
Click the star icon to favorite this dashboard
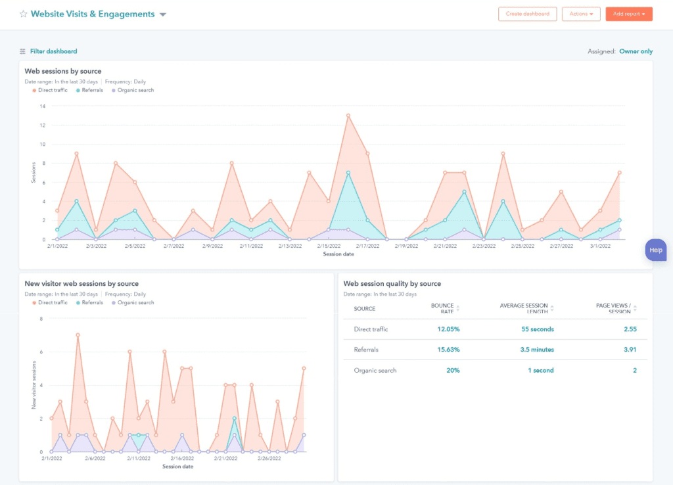click(24, 13)
